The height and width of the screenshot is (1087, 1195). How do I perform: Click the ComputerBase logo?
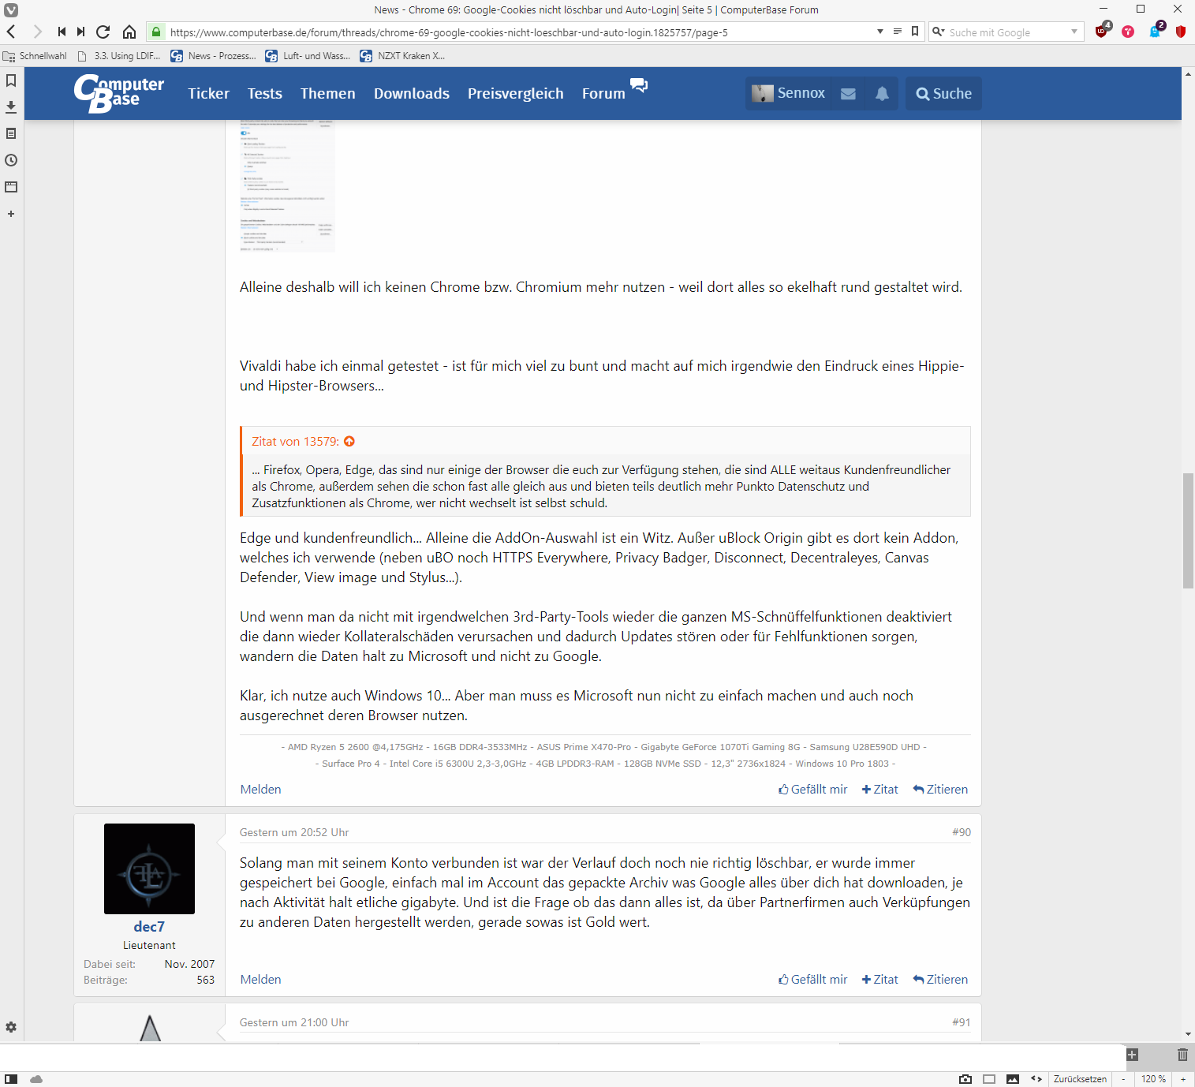point(118,93)
